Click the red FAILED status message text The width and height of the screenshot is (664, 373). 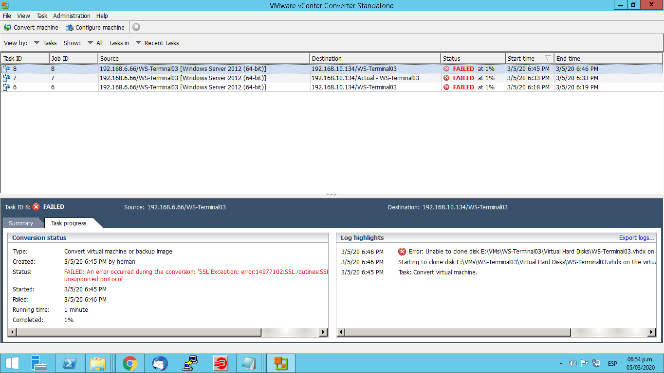196,275
